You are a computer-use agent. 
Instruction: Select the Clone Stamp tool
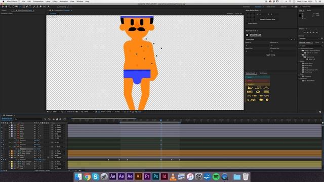click(x=37, y=7)
